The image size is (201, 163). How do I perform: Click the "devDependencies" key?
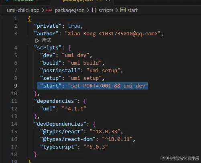(x=60, y=124)
